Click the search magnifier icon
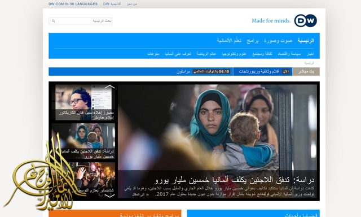 pyautogui.click(x=54, y=21)
